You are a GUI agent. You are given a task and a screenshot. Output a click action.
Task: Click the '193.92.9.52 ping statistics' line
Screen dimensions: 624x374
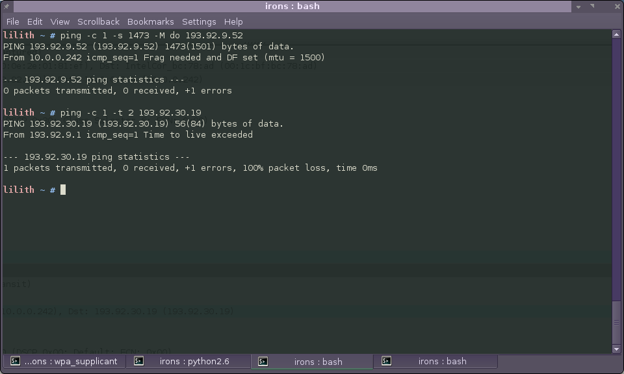(94, 79)
